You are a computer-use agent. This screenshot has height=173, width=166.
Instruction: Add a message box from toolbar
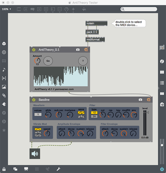coord(26,9)
